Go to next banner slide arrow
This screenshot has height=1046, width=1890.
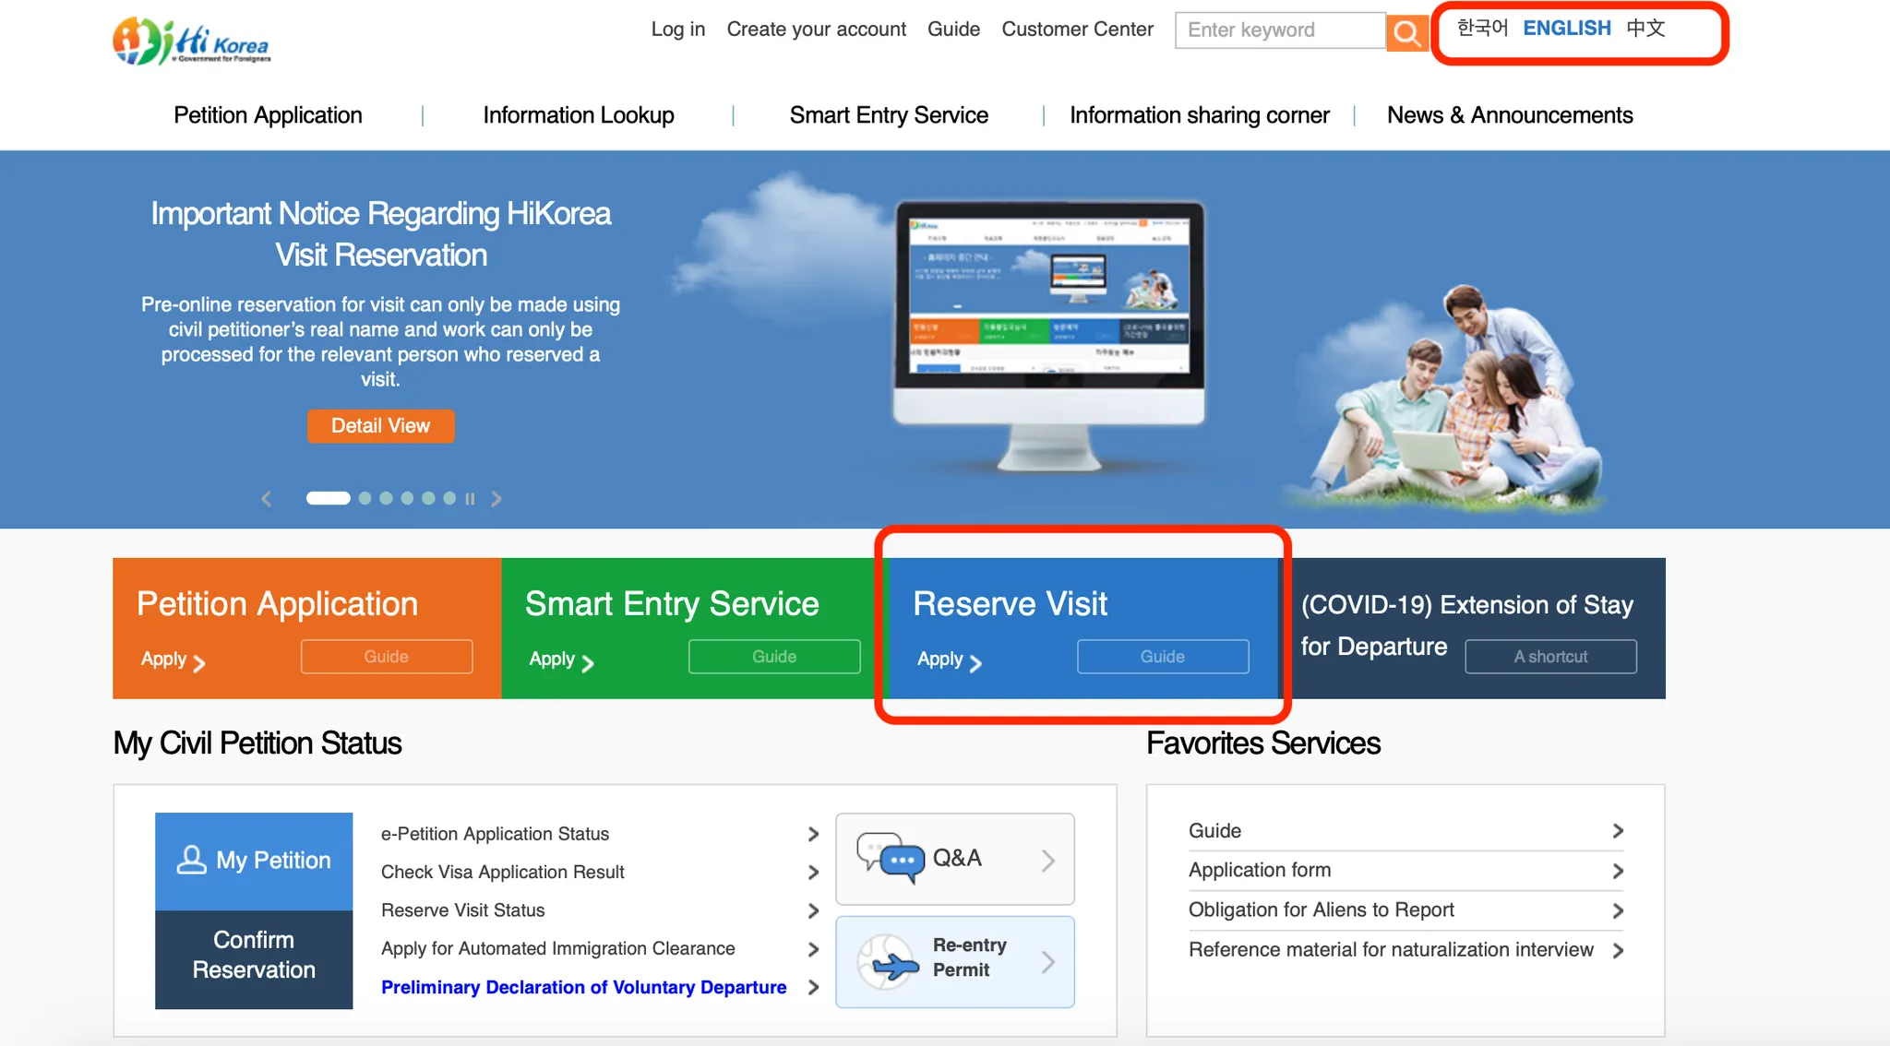[496, 499]
